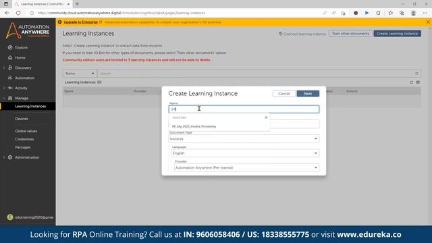Open the Document Type dropdown
432x243 pixels.
[244, 139]
